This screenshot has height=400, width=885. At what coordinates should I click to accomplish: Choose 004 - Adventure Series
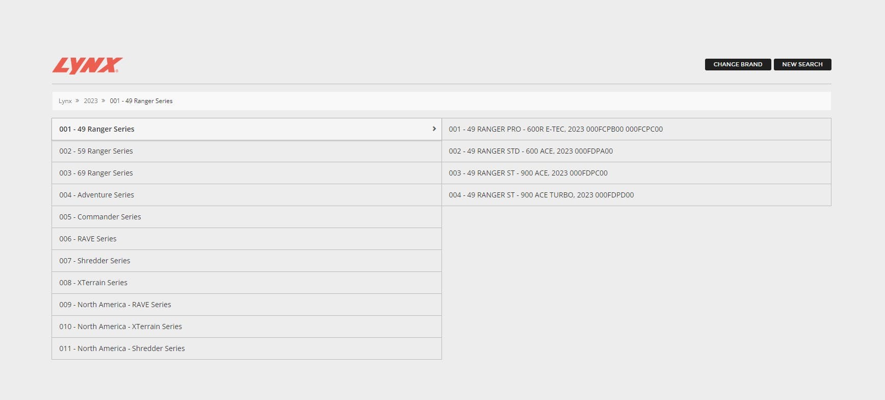pyautogui.click(x=96, y=195)
